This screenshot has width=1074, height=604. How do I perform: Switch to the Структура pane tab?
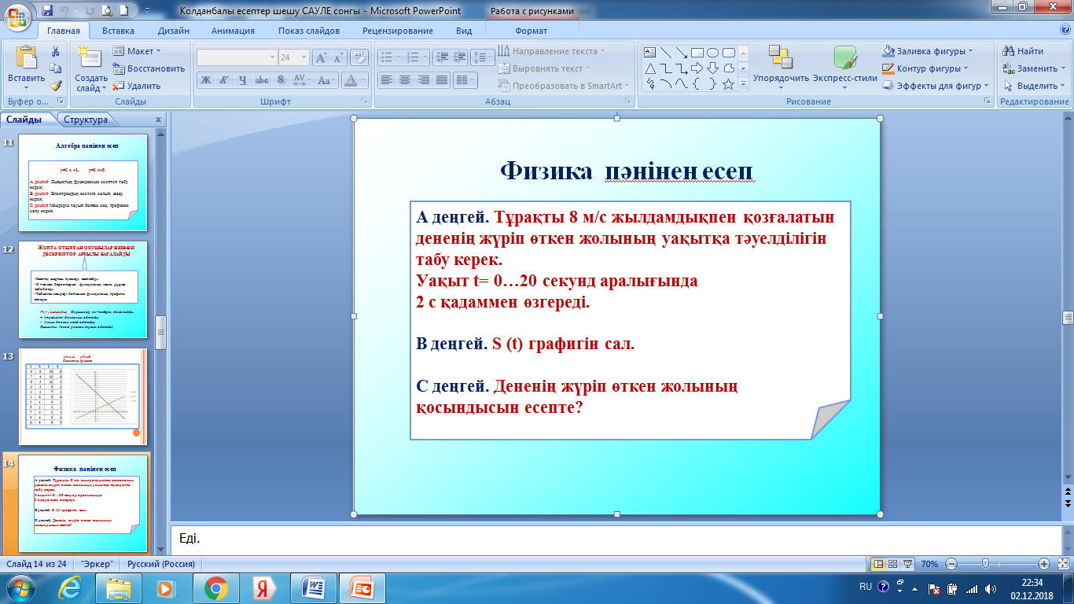86,120
